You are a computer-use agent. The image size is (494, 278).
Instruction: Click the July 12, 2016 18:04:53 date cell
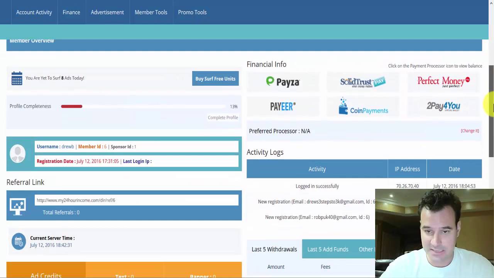click(454, 186)
